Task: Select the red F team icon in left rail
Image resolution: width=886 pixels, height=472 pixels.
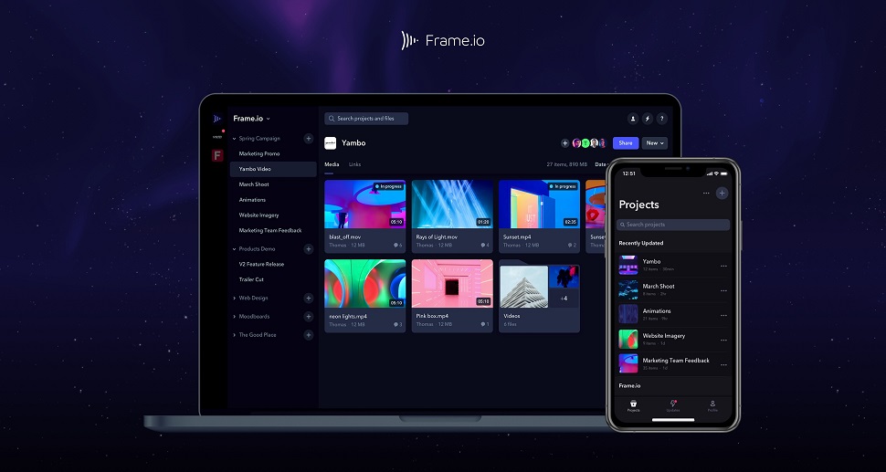Action: pyautogui.click(x=217, y=156)
